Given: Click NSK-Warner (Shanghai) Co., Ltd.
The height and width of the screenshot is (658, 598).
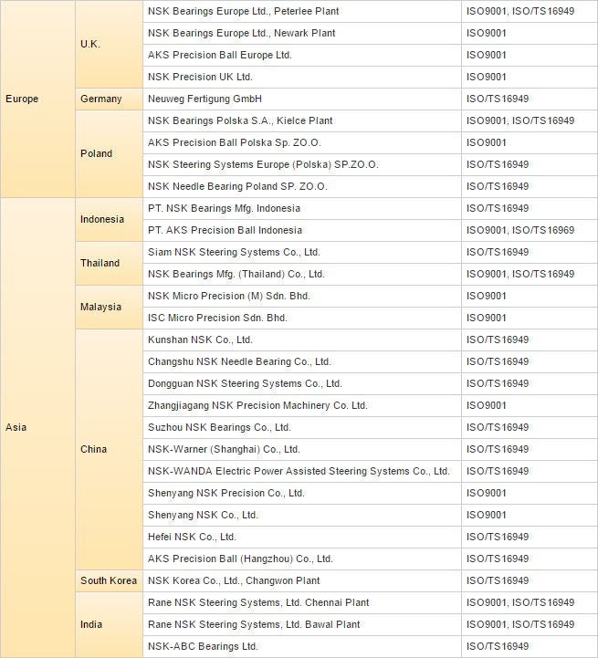Looking at the screenshot, I should tap(224, 449).
